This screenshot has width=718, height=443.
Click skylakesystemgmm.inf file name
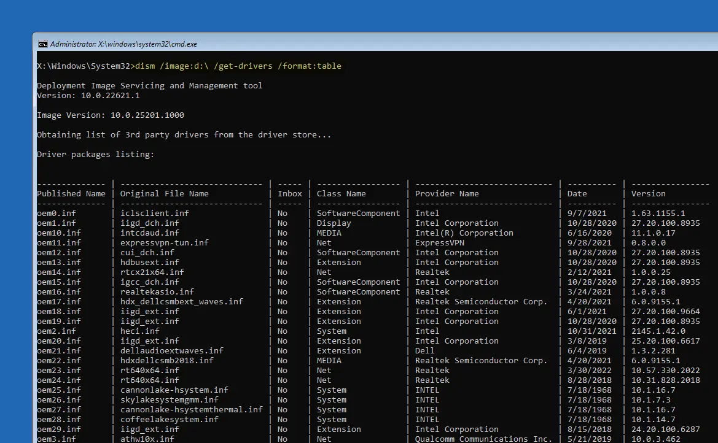[x=170, y=400]
